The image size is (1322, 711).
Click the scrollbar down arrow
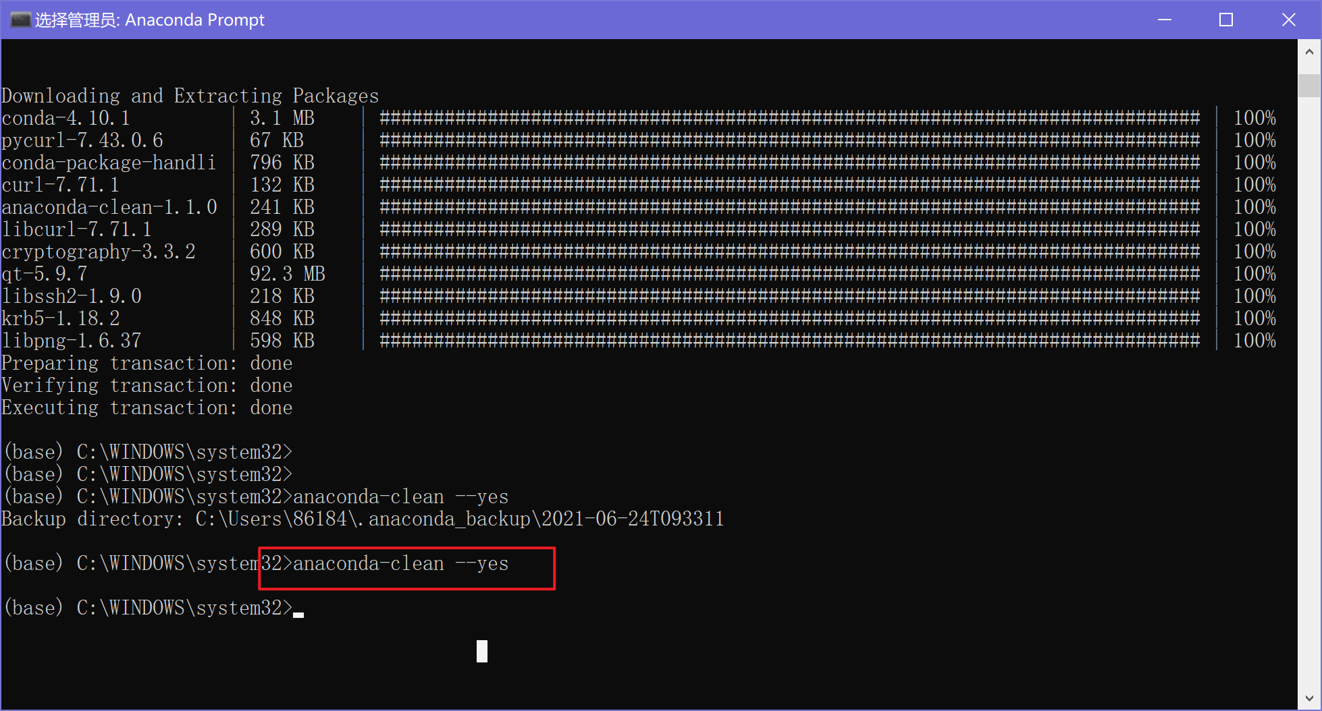click(1309, 698)
